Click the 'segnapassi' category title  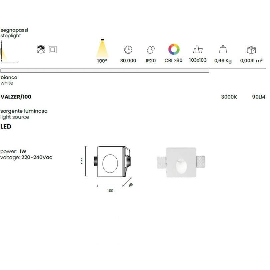(14, 30)
